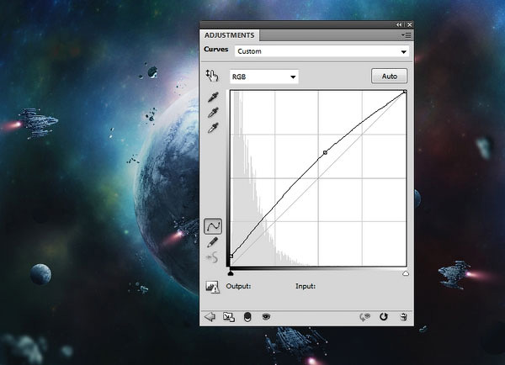Pick the black point eyedropper
This screenshot has width=505, height=365.
click(213, 98)
